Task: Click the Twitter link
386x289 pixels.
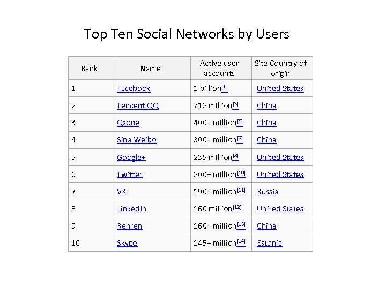Action: click(129, 174)
